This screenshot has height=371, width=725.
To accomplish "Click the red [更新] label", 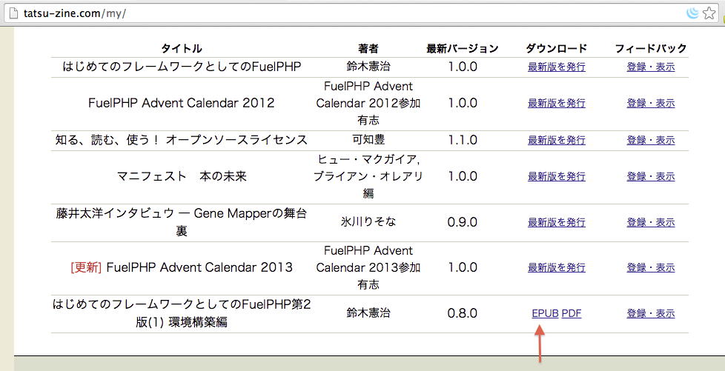I will [x=86, y=267].
